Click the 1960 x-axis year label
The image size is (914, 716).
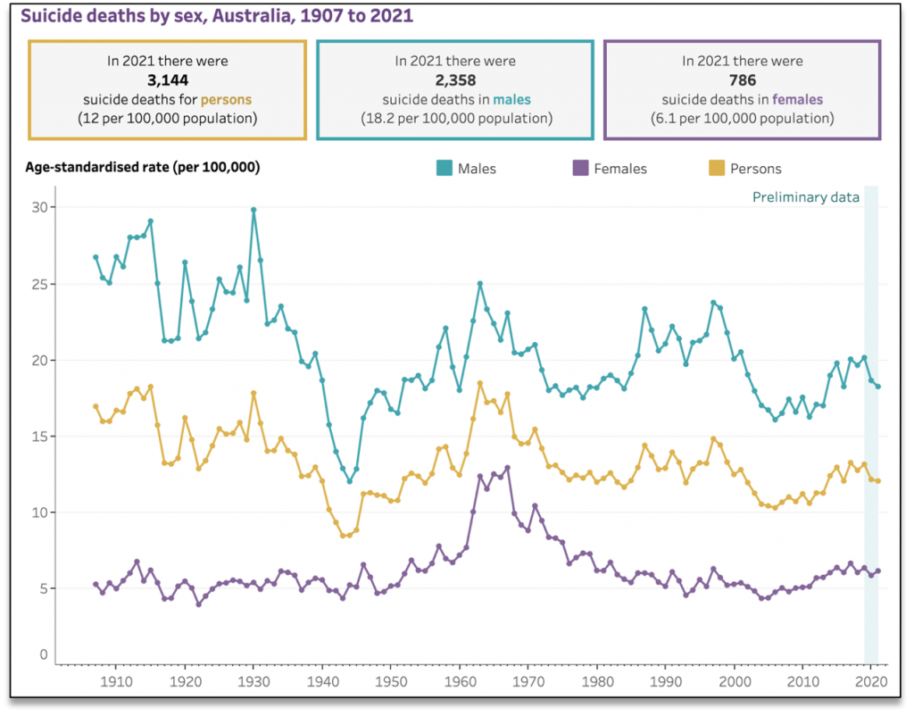pyautogui.click(x=460, y=681)
